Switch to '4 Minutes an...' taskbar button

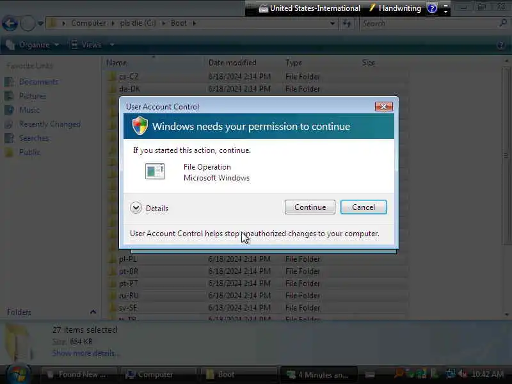pos(318,375)
